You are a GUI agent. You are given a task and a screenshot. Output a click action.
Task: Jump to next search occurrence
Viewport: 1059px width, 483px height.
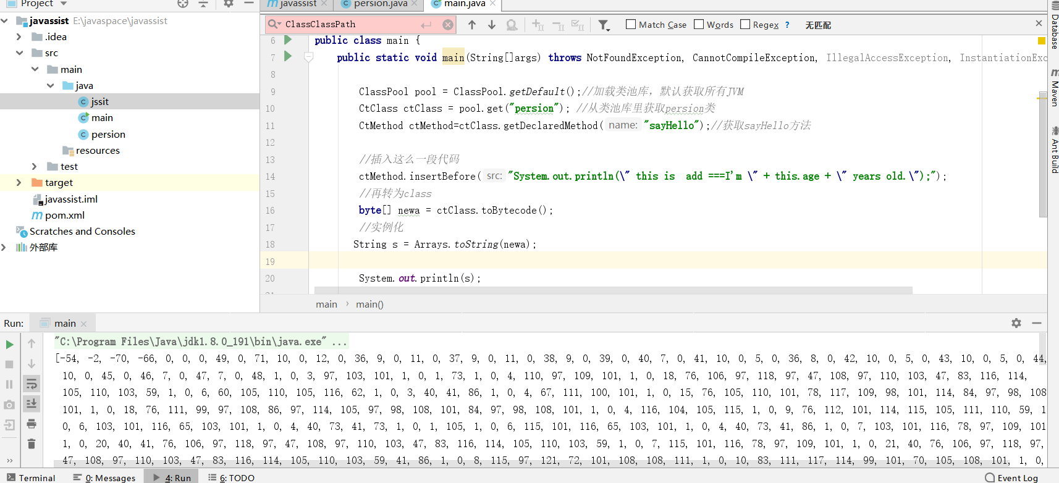492,25
